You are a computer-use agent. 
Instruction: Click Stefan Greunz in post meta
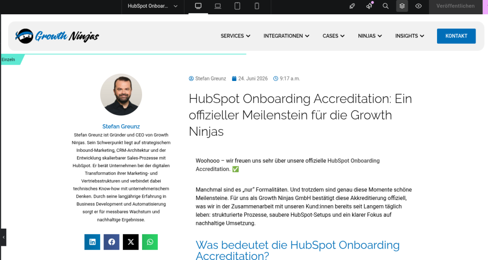211,79
